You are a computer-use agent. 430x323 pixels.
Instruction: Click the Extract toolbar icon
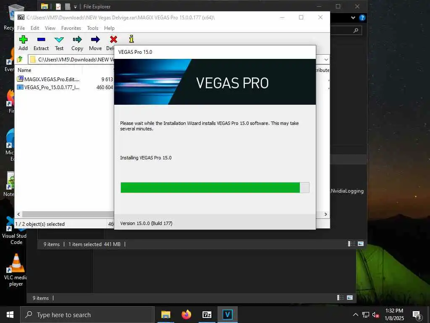[41, 43]
